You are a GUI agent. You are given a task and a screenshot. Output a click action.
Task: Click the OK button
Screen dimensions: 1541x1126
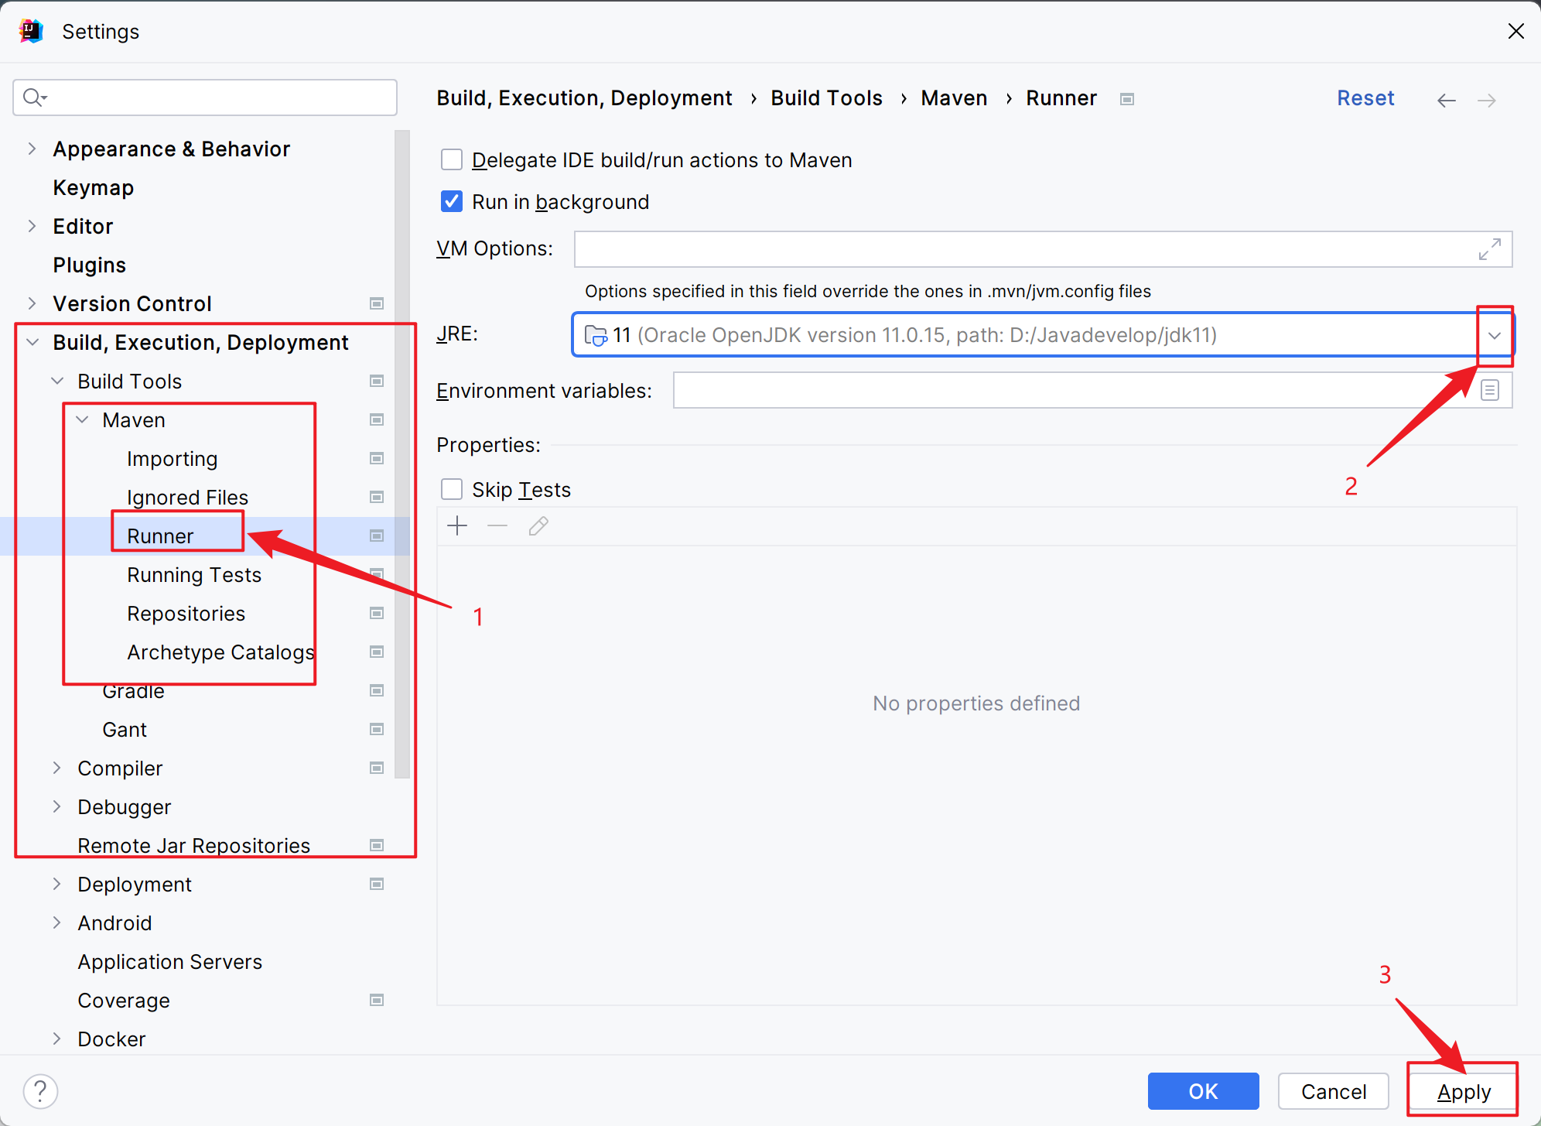click(1203, 1091)
